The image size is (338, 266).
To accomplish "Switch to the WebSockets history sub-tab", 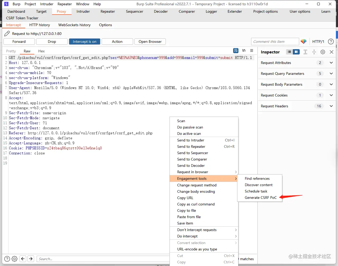I will click(x=74, y=25).
